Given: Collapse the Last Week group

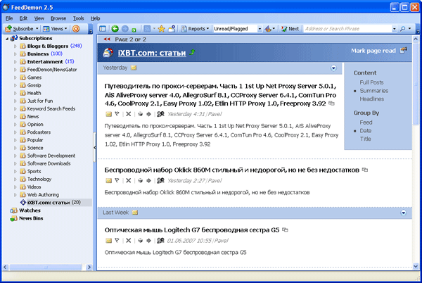Looking at the screenshot, I should 403,213.
